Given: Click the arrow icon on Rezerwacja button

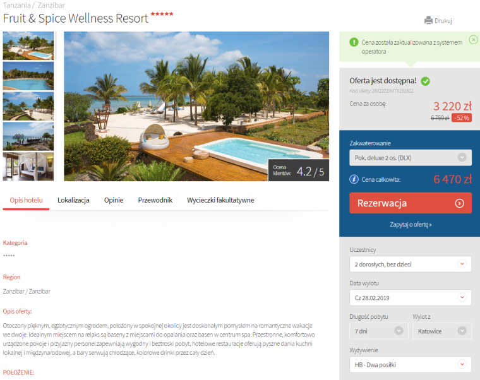Looking at the screenshot, I should pyautogui.click(x=460, y=203).
